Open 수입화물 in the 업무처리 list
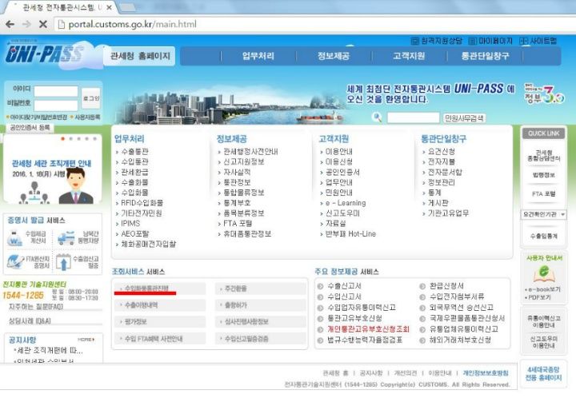This screenshot has height=402, width=576. tap(134, 193)
